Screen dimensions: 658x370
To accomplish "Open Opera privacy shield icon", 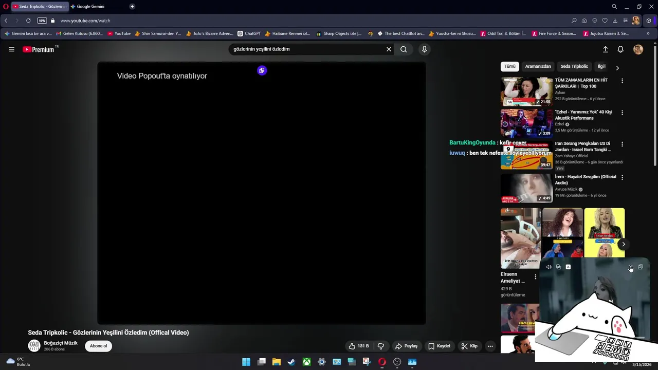I will (595, 21).
